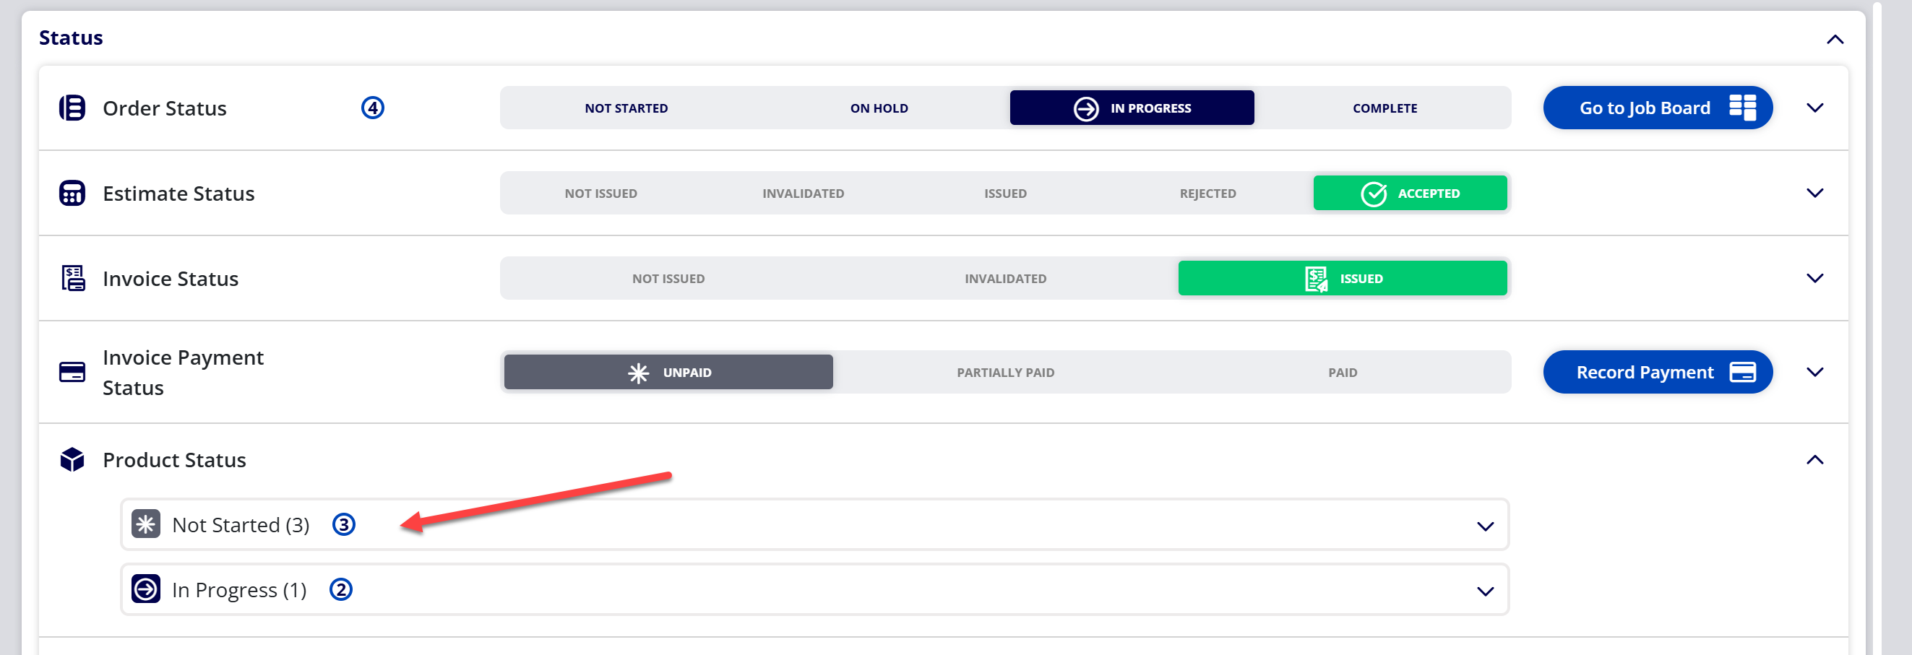
Task: Collapse the Status panel
Action: (x=1834, y=39)
